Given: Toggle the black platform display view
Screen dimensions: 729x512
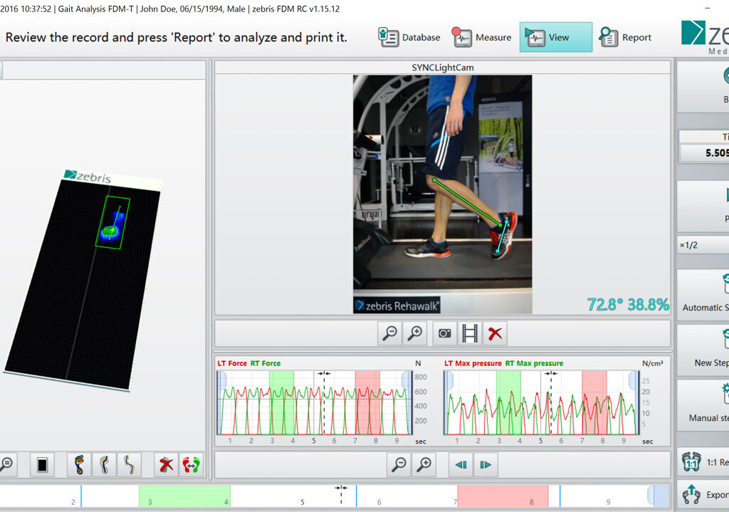Looking at the screenshot, I should 43,465.
